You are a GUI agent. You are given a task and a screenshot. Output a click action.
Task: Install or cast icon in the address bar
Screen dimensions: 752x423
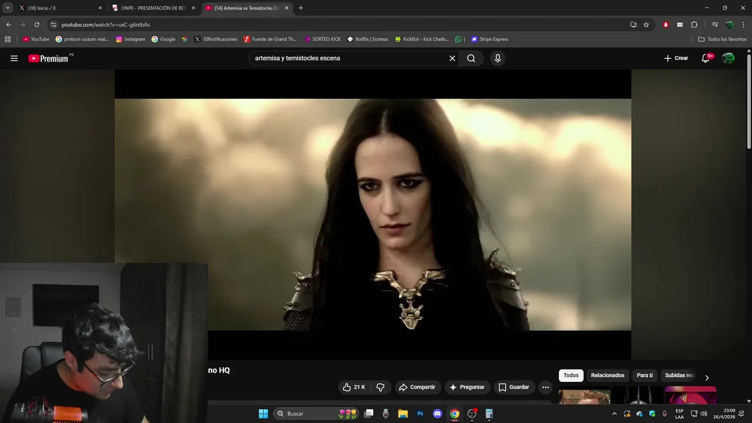click(x=633, y=25)
